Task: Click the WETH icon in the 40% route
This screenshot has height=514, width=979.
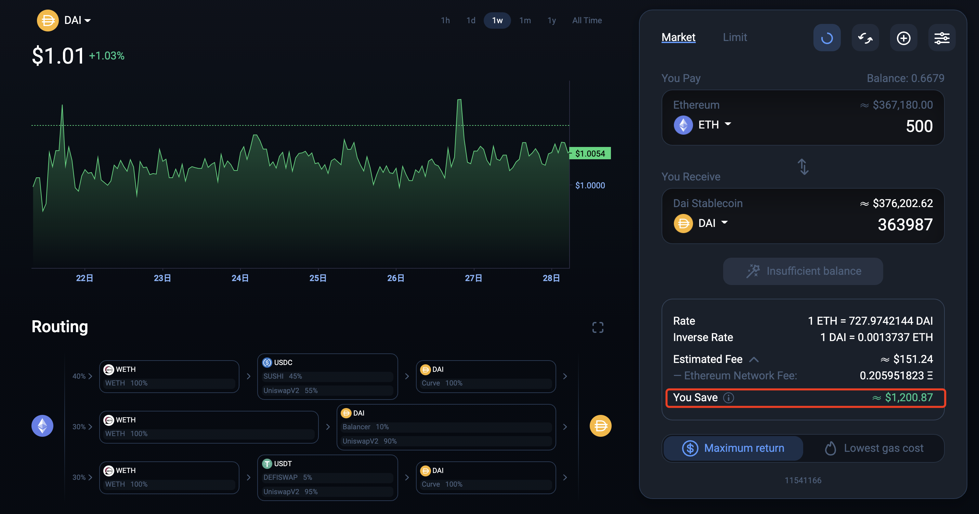Action: click(x=109, y=369)
